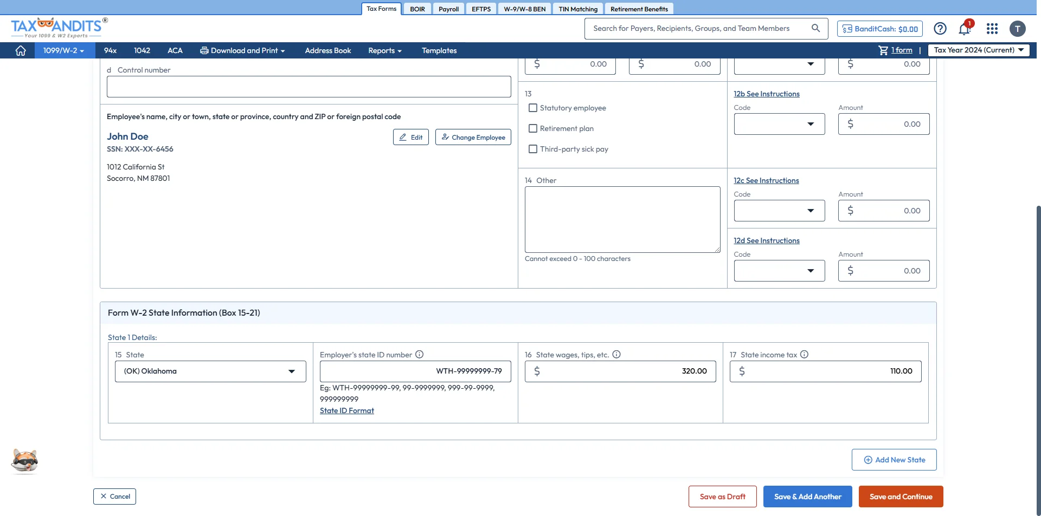Expand the Download and Print menu
This screenshot has height=516, width=1041.
point(242,50)
